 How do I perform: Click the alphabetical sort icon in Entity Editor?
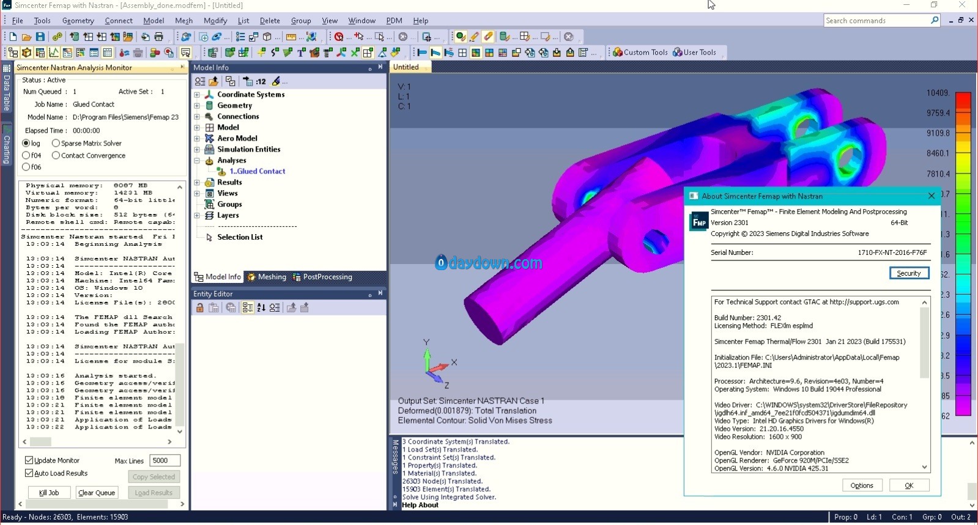[x=261, y=308]
